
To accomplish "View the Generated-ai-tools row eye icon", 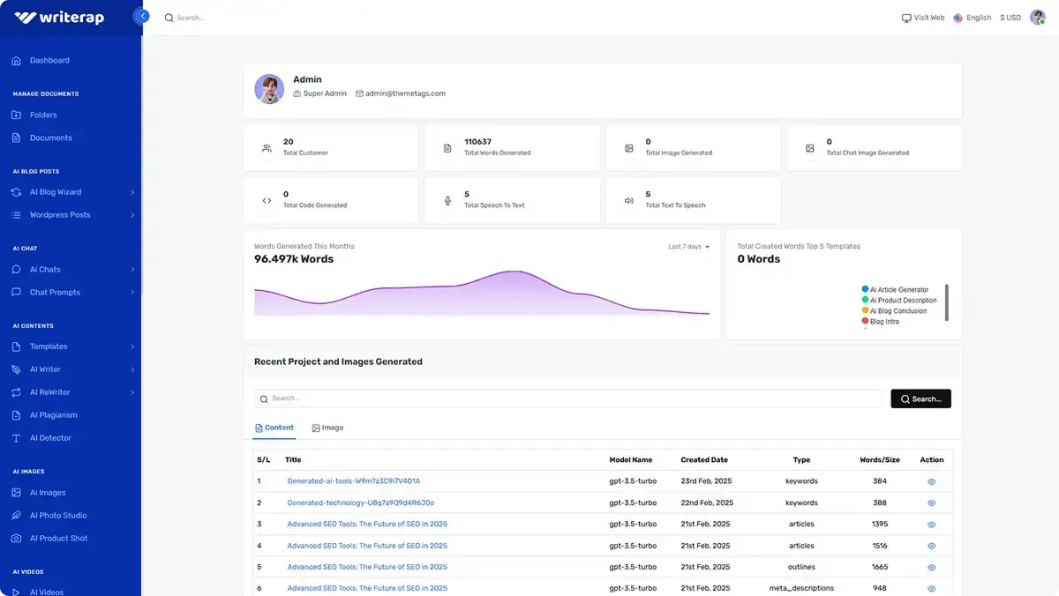I will pos(931,481).
